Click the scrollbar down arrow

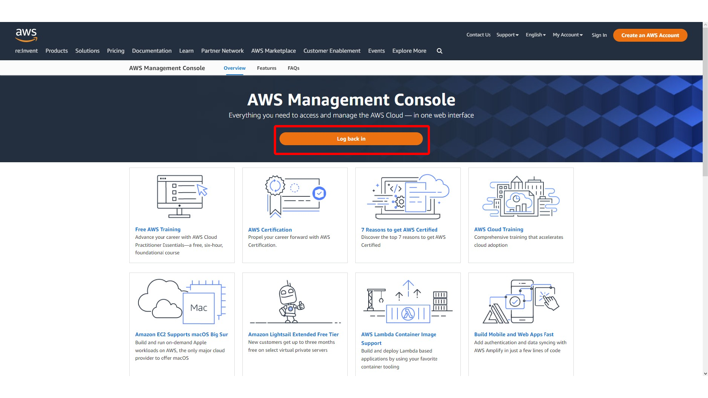(x=705, y=373)
